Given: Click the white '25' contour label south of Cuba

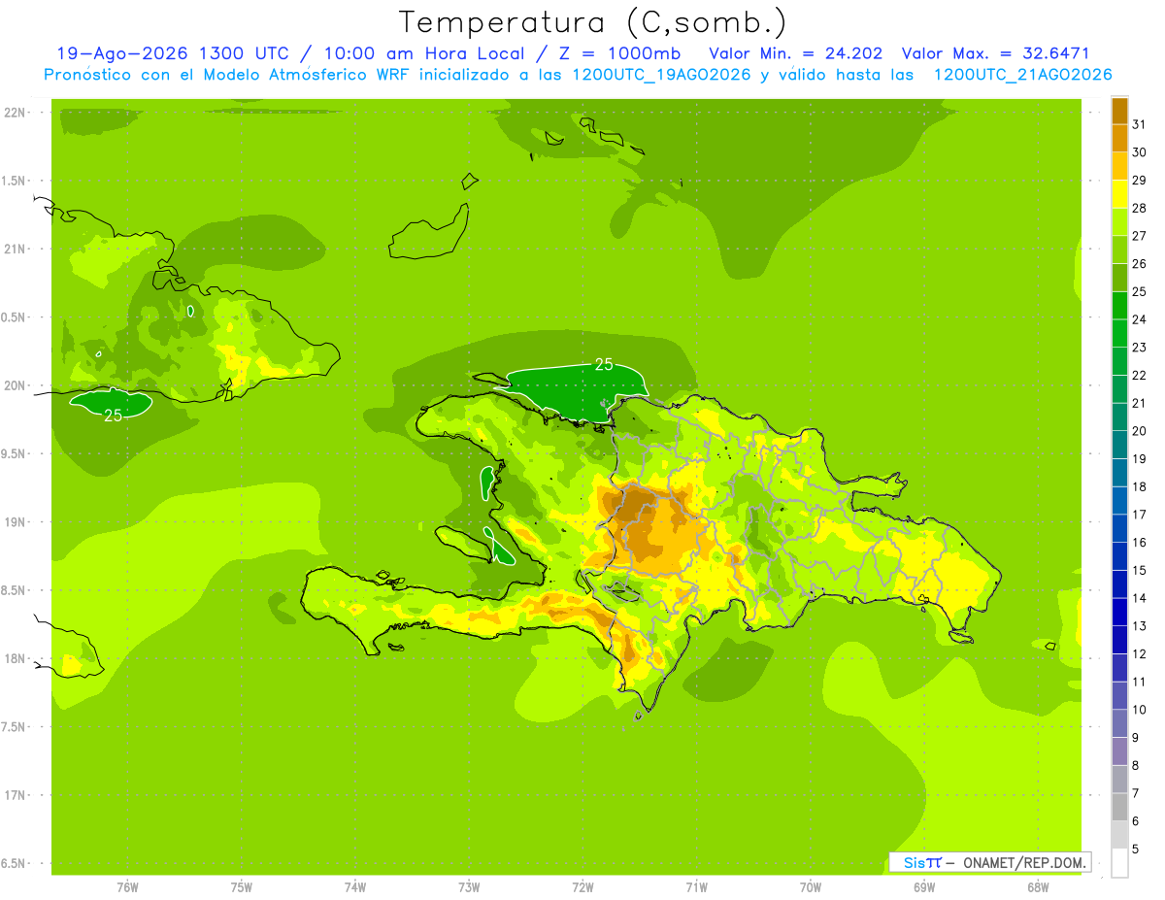Looking at the screenshot, I should (114, 415).
